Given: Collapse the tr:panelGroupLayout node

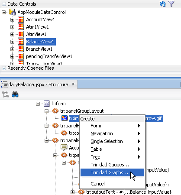Looking at the screenshot, I should 46,111.
